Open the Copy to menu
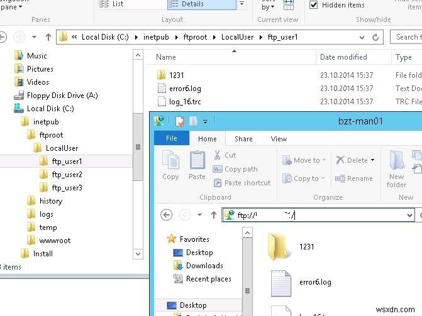This screenshot has height=316, width=422. pyautogui.click(x=303, y=178)
